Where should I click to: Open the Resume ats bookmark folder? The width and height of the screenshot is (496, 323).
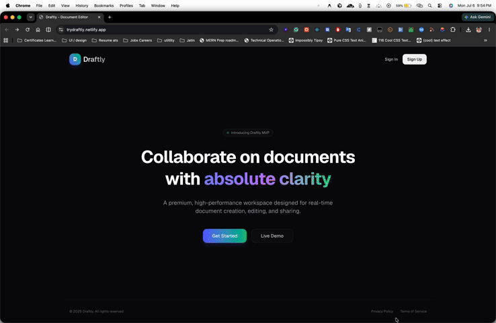105,40
